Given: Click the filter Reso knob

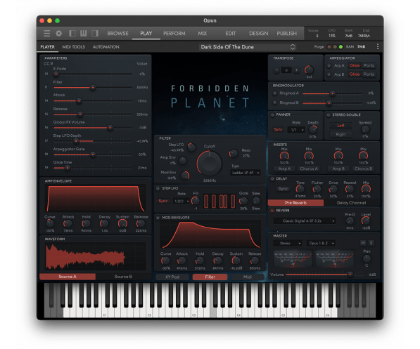Looking at the screenshot, I should pyautogui.click(x=234, y=153).
